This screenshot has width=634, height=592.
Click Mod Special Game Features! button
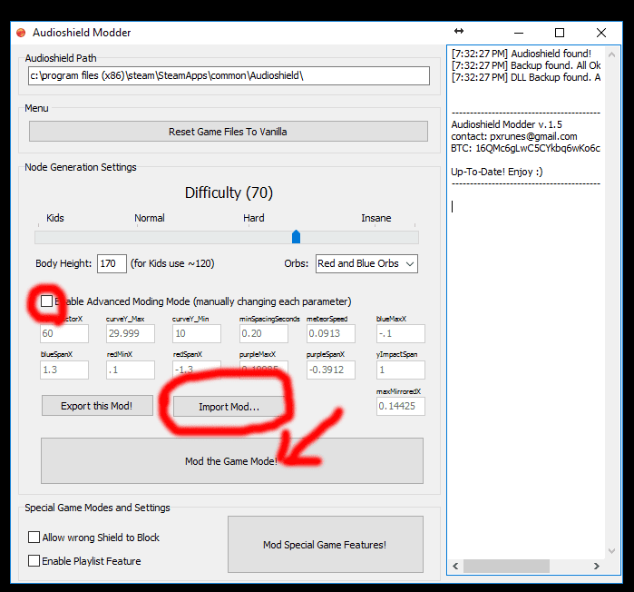pyautogui.click(x=326, y=545)
